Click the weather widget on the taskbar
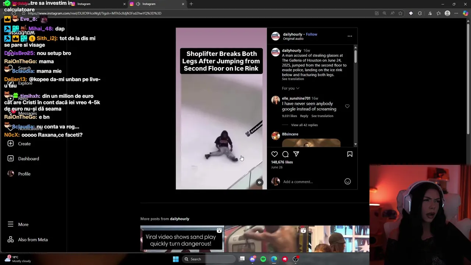 click(18, 259)
